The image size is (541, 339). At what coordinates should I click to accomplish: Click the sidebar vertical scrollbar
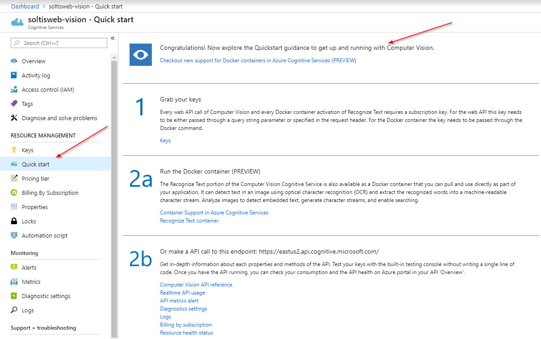pos(114,196)
